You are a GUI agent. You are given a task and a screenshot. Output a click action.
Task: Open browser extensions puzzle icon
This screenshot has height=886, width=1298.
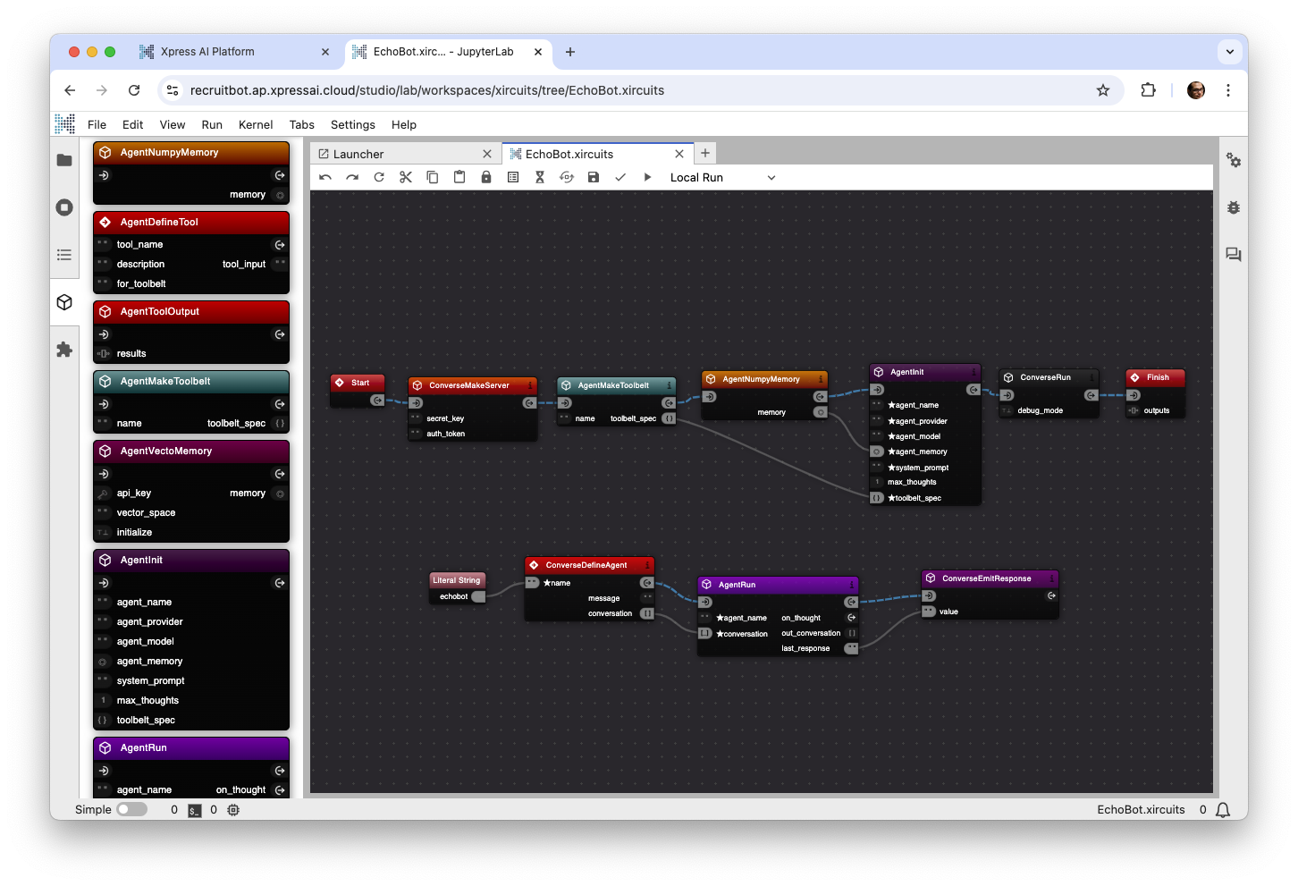1149,90
